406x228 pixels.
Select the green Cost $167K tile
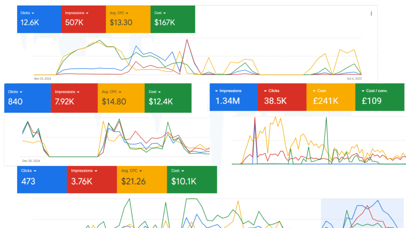click(173, 19)
